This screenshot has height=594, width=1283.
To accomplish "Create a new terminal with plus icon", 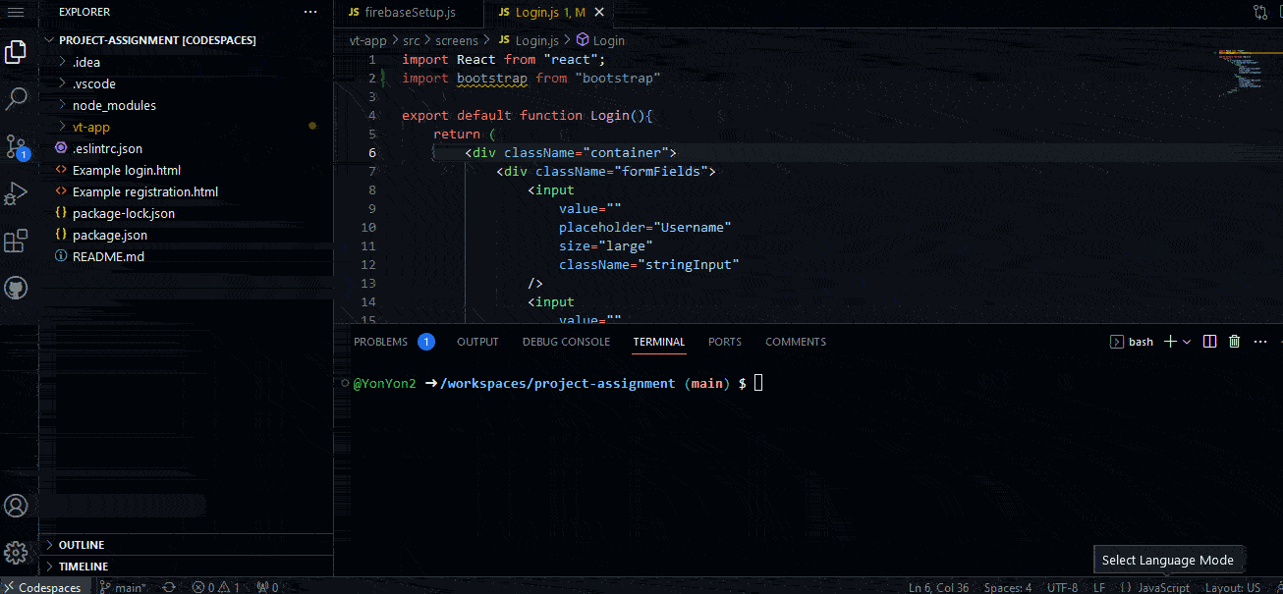I will [x=1170, y=342].
